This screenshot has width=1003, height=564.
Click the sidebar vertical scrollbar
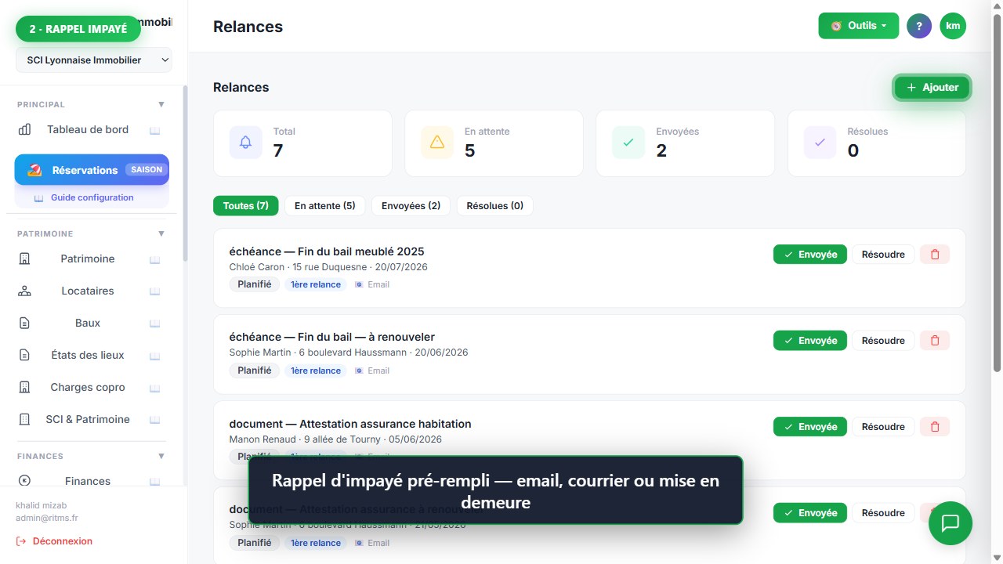[x=185, y=172]
